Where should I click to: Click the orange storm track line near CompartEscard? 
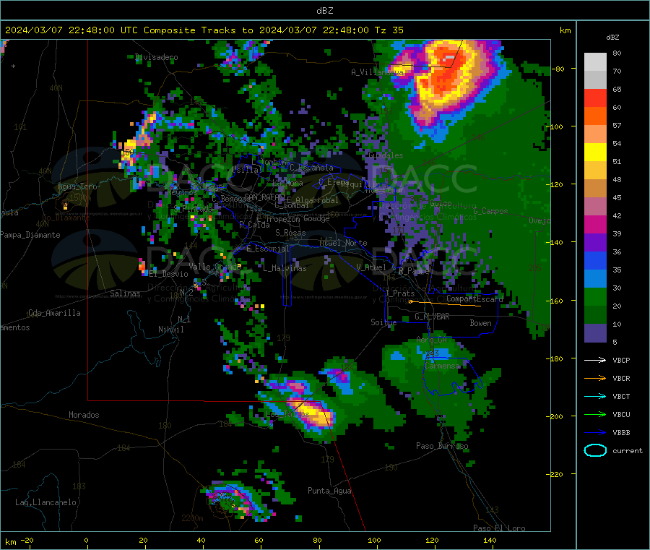point(445,304)
